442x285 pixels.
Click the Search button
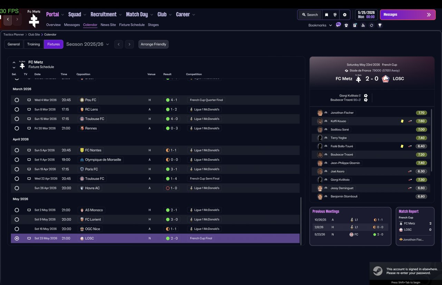point(310,15)
